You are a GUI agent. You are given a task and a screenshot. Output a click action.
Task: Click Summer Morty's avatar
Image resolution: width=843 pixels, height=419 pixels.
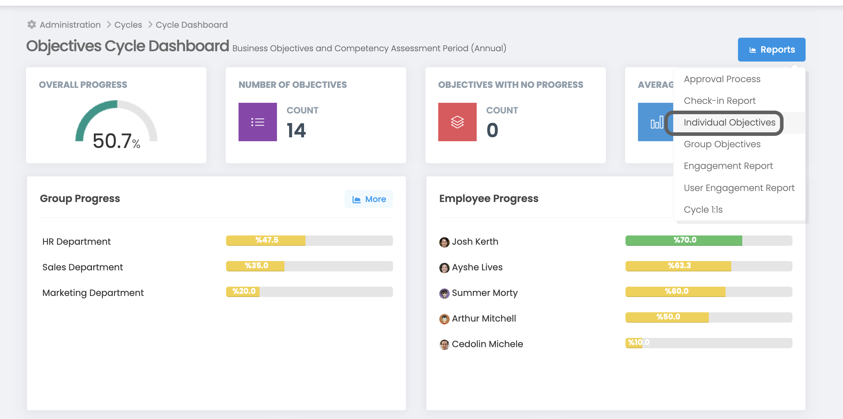[444, 293]
